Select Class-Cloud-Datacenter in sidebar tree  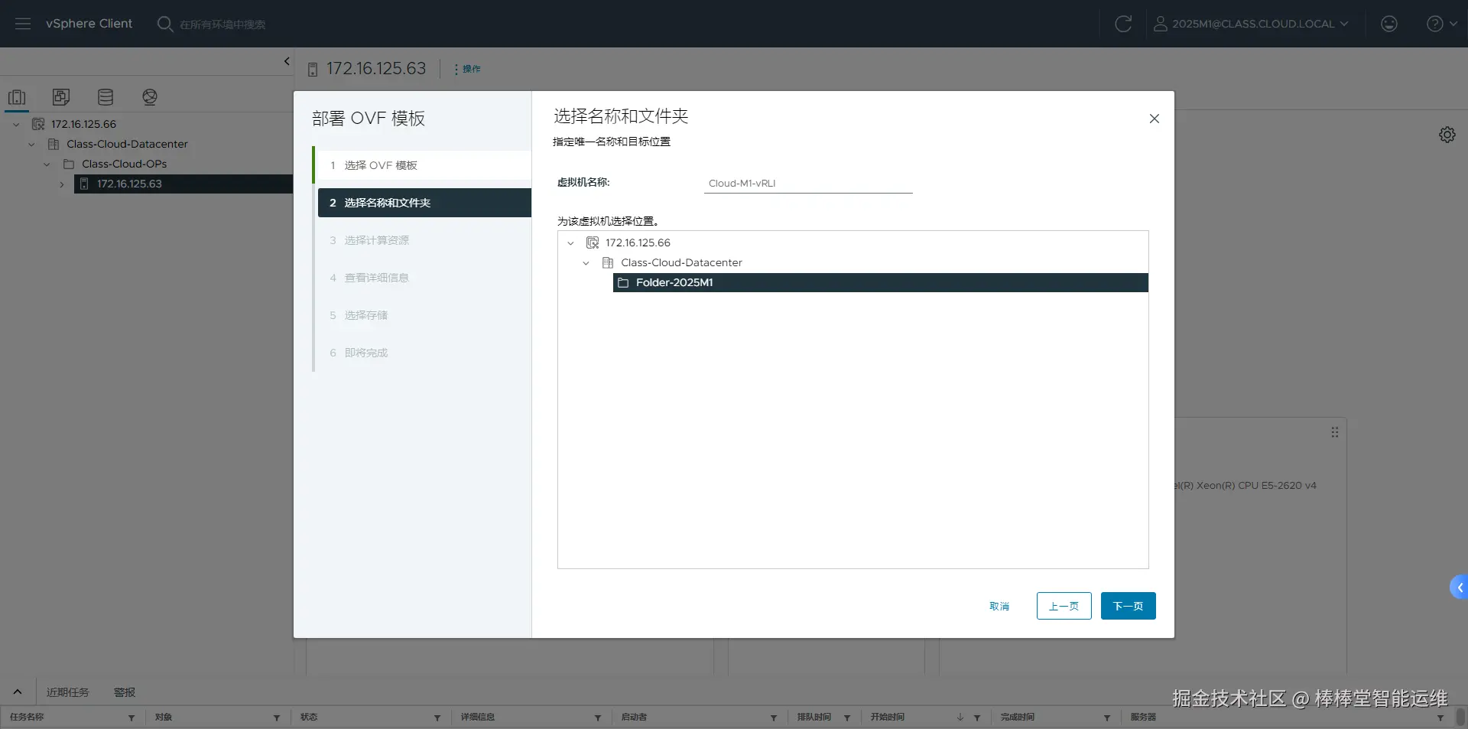[x=127, y=144]
